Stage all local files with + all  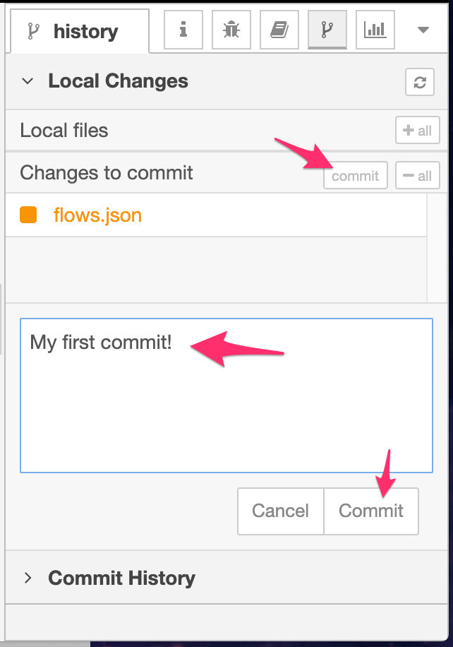click(417, 131)
